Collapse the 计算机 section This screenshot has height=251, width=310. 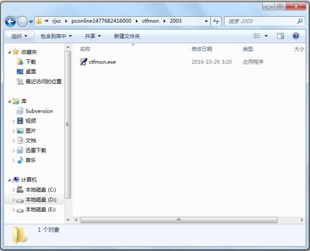click(x=9, y=180)
